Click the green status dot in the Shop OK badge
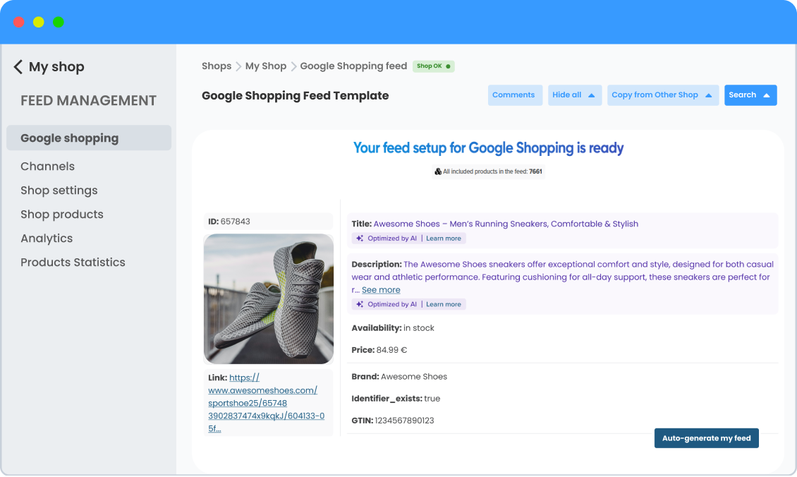The height and width of the screenshot is (477, 797). [x=446, y=65]
